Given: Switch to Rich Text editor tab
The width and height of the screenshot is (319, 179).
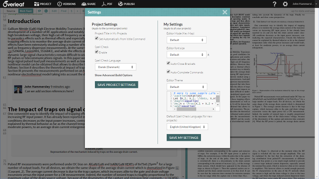Looking at the screenshot, I should [x=26, y=11].
